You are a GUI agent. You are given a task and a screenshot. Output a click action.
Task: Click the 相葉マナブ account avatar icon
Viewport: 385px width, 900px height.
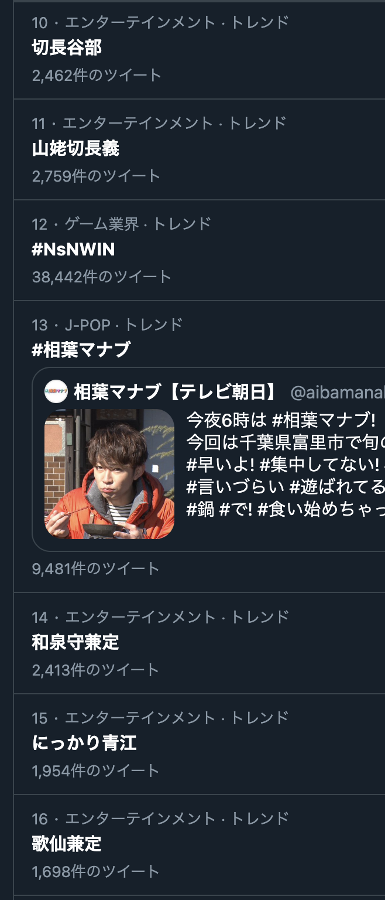click(56, 391)
